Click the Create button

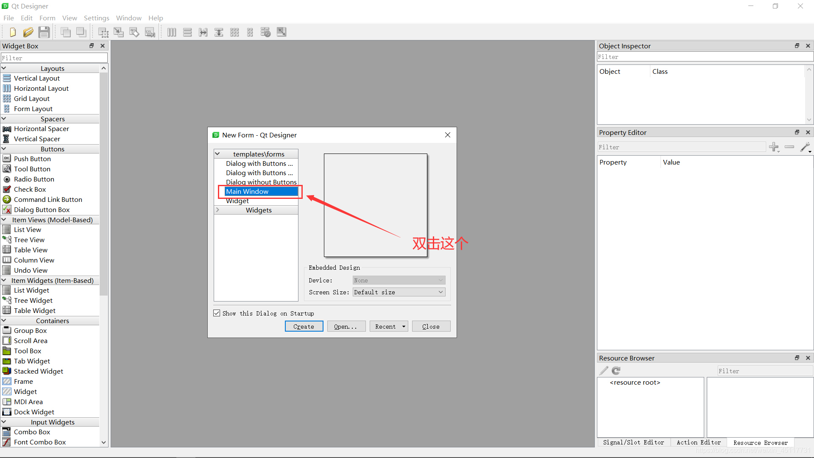coord(304,327)
